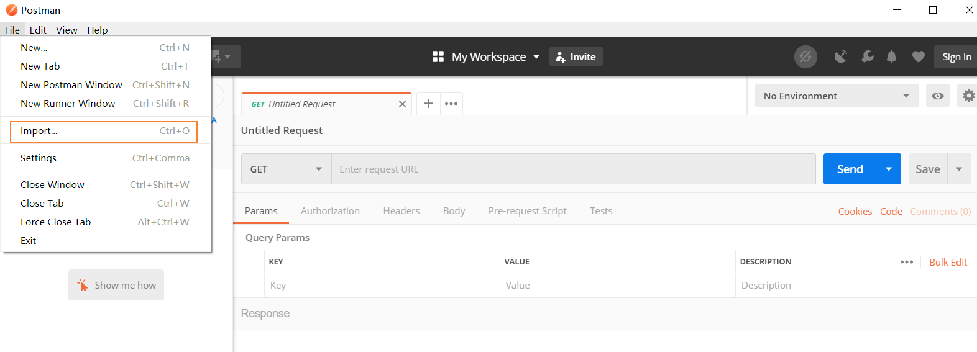
Task: Switch to the Tests tab
Action: 601,211
